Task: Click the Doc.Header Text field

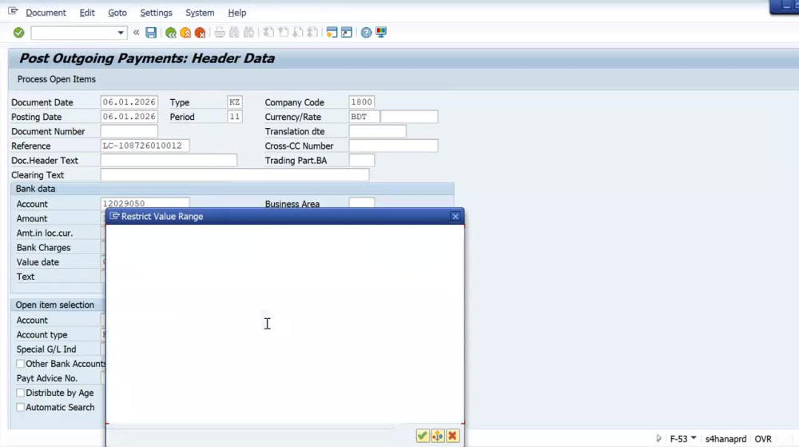Action: (x=169, y=161)
